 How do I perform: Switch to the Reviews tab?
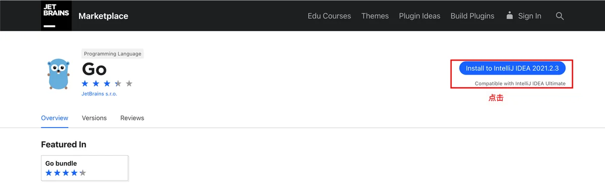point(132,118)
